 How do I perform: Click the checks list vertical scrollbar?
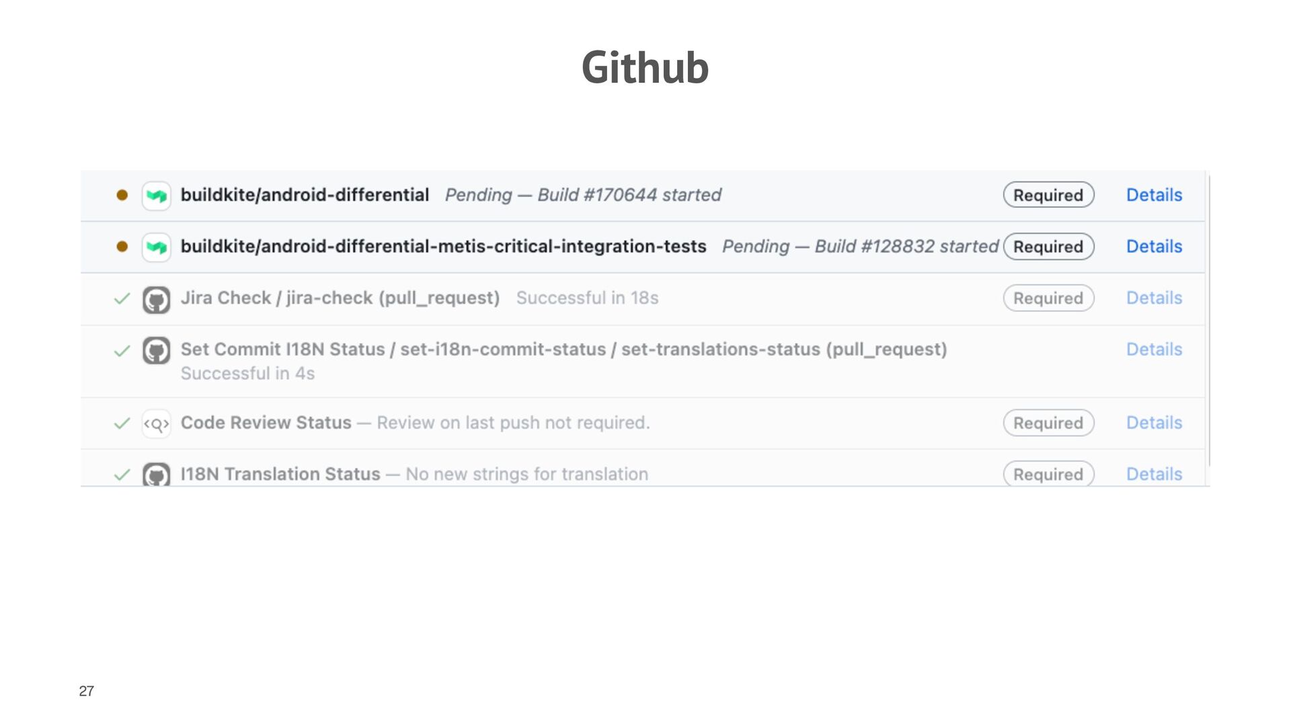coord(1208,320)
